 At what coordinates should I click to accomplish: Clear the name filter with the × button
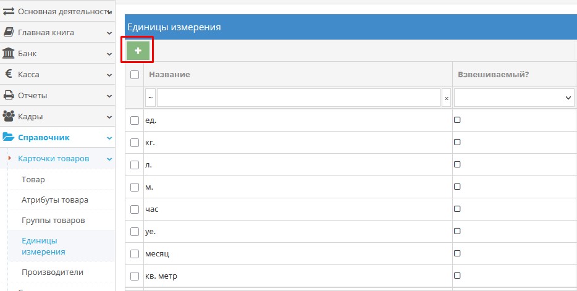click(x=446, y=98)
